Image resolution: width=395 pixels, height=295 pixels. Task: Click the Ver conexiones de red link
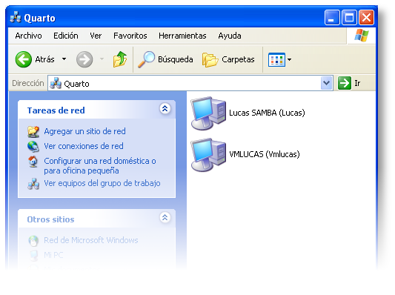point(84,146)
